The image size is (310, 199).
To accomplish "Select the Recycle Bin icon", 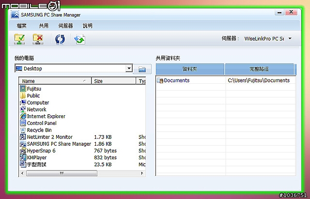I will click(23, 130).
